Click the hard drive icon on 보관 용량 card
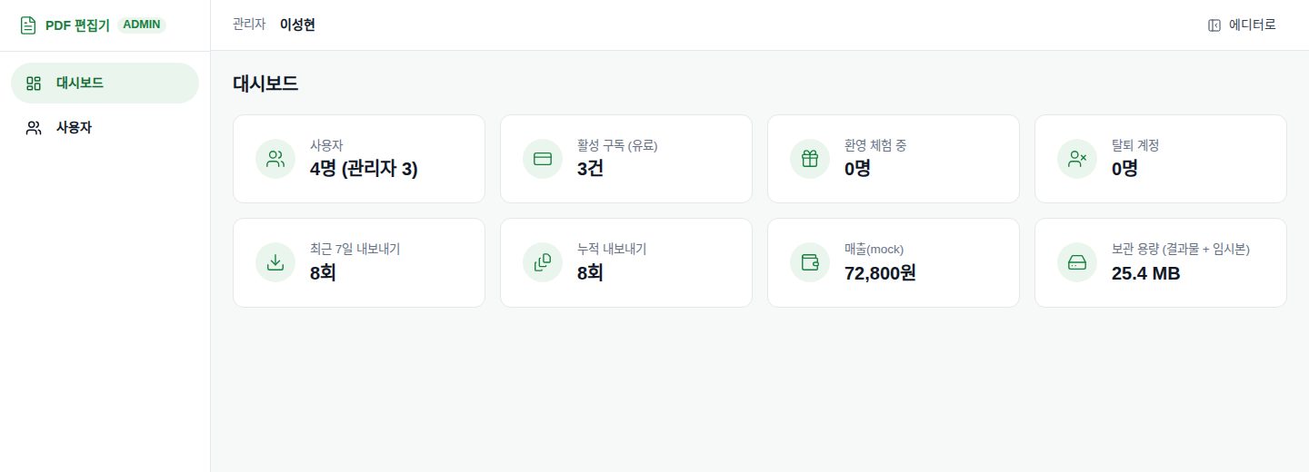This screenshot has width=1309, height=472. point(1077,262)
